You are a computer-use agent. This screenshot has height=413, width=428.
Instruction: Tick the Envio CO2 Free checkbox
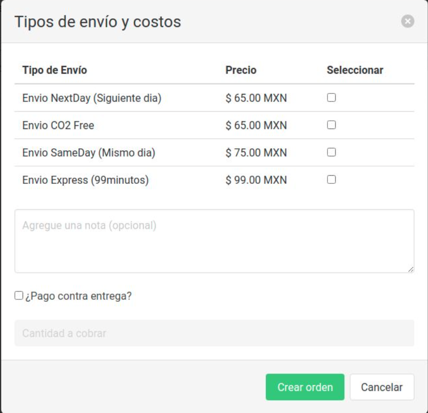pyautogui.click(x=331, y=125)
